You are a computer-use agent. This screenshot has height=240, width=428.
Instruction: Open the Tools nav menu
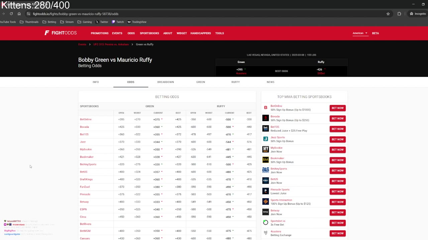pos(220,33)
